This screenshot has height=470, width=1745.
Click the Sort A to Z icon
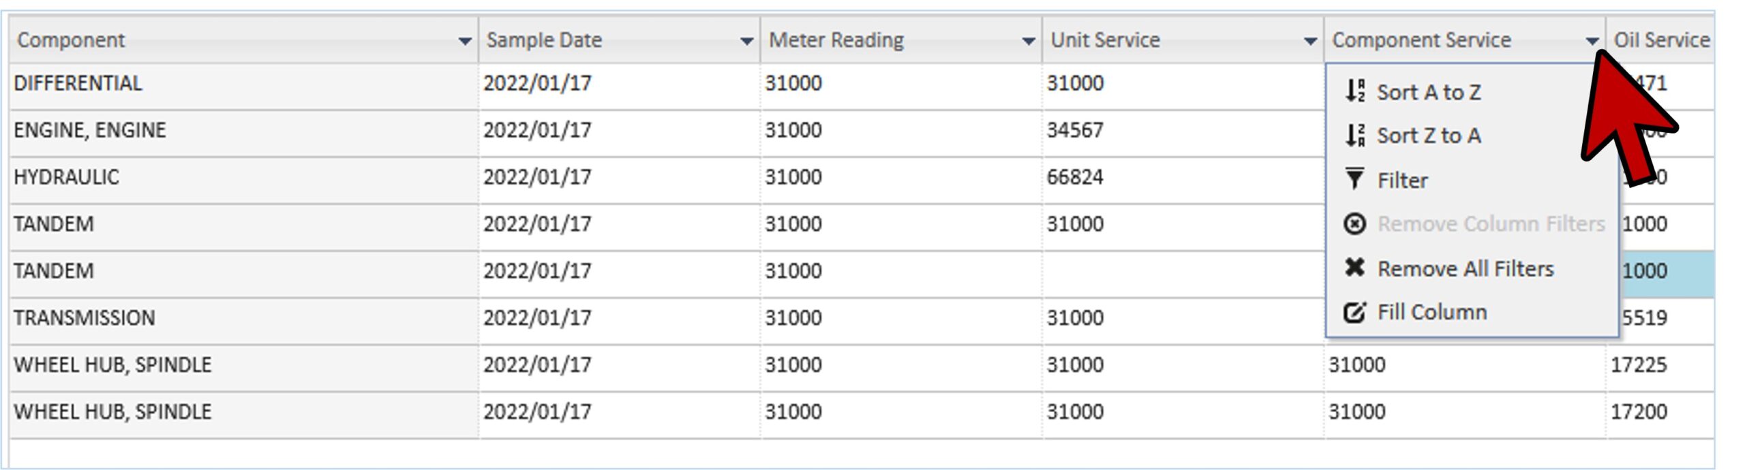(1354, 91)
